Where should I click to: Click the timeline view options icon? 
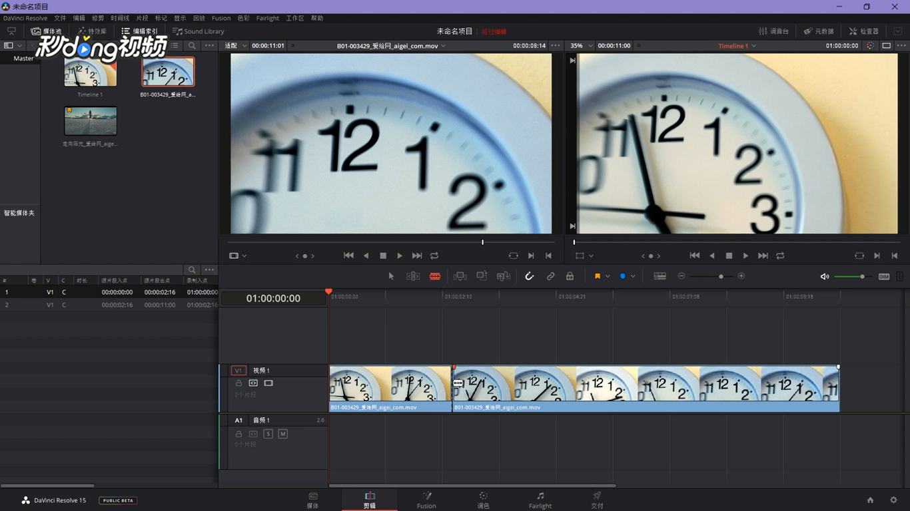point(660,276)
